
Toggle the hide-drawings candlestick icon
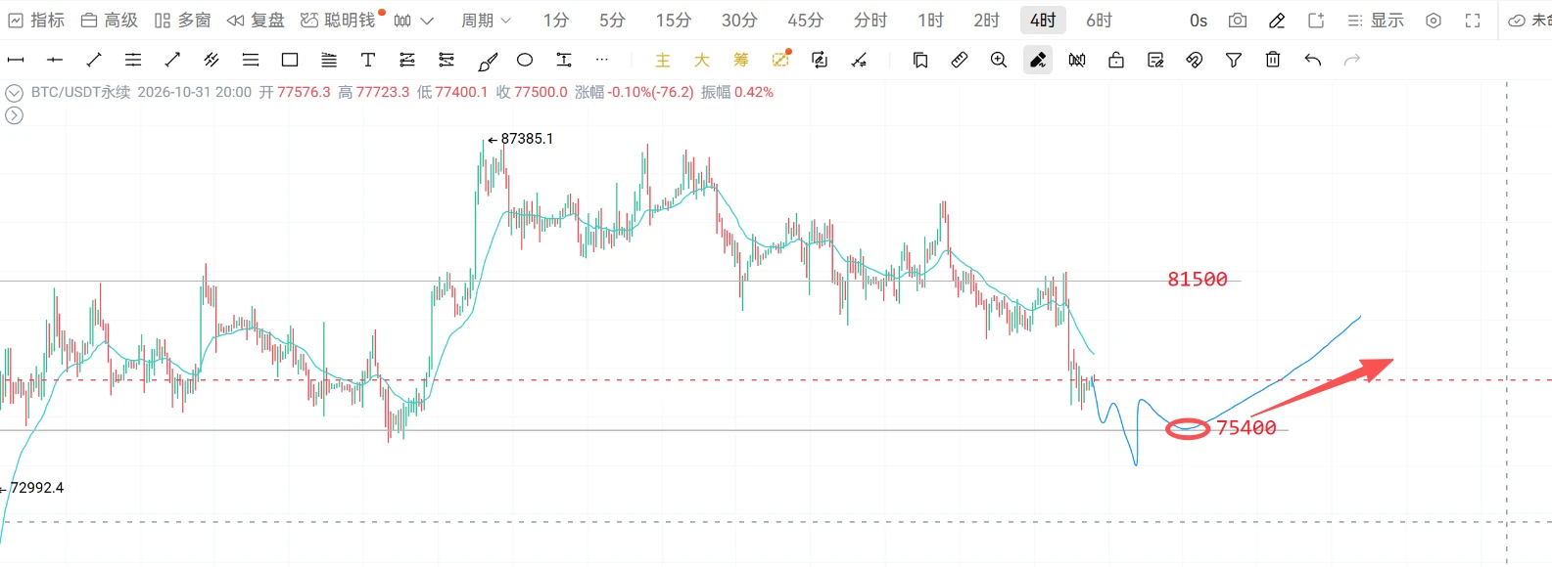click(x=1077, y=61)
